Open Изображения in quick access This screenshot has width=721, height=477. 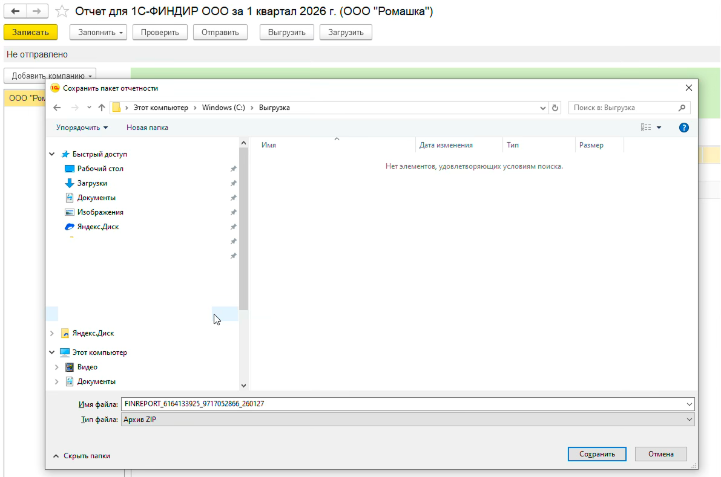point(100,213)
